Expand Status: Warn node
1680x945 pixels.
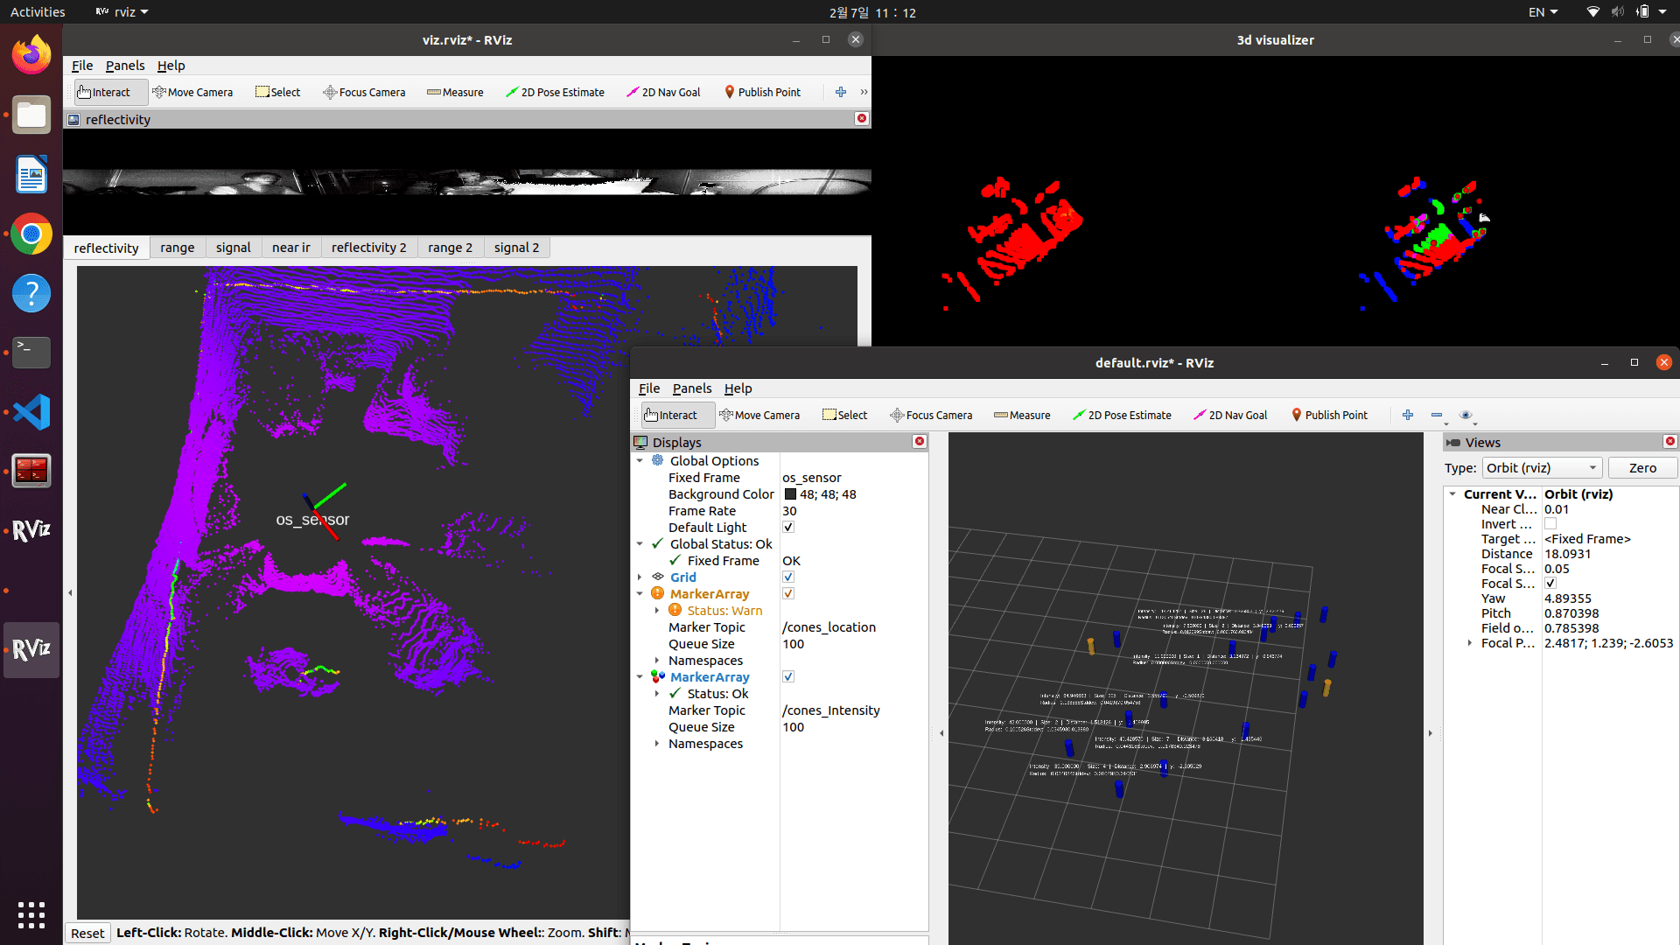(x=657, y=610)
